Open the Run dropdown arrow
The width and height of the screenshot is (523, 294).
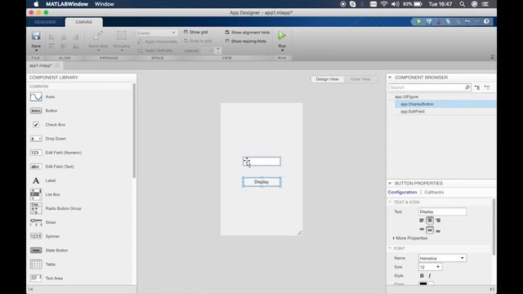282,51
